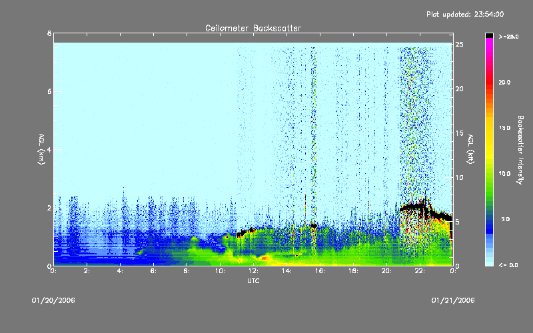
Task: Click the "20.0" colorbar tick label
Action: coord(504,82)
